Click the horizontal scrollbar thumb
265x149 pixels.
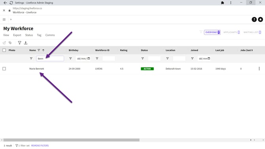(72, 140)
